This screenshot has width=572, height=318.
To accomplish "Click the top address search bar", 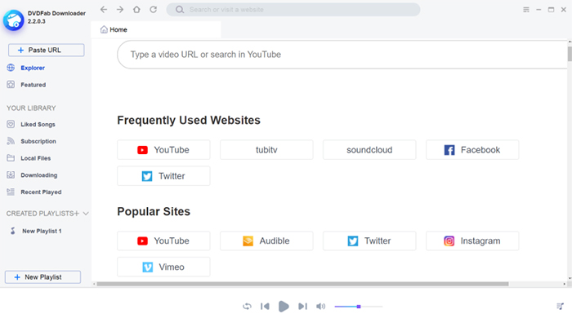I will [293, 10].
